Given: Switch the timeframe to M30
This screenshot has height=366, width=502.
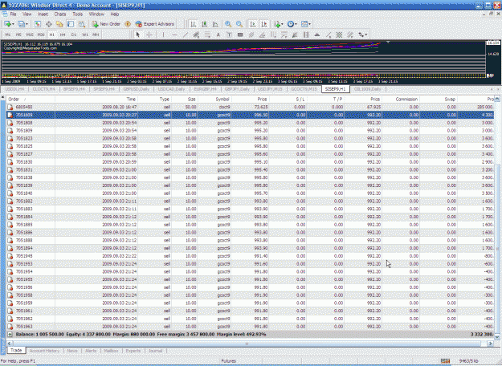Looking at the screenshot, I should (x=41, y=35).
